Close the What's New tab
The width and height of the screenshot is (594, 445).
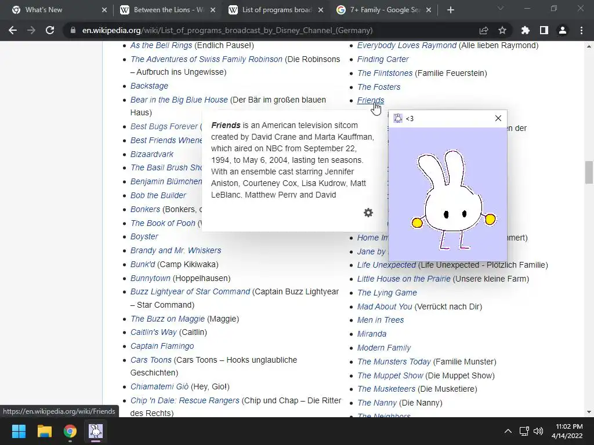point(104,10)
